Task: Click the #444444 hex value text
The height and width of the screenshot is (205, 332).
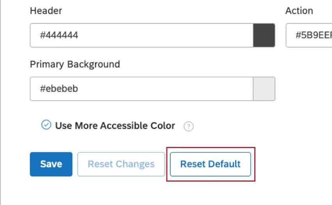Action: (59, 35)
